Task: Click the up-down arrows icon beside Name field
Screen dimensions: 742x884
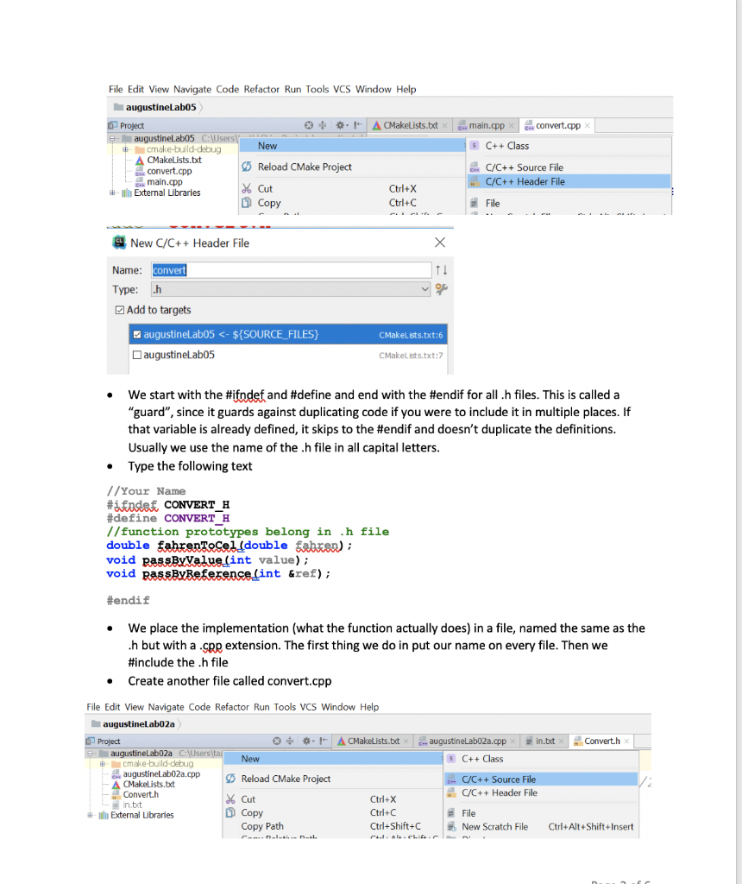Action: click(441, 270)
